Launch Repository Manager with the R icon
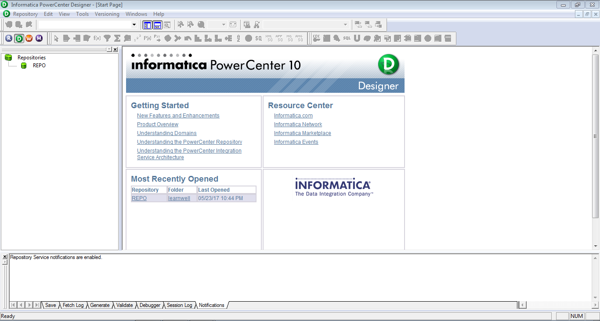 [9, 38]
